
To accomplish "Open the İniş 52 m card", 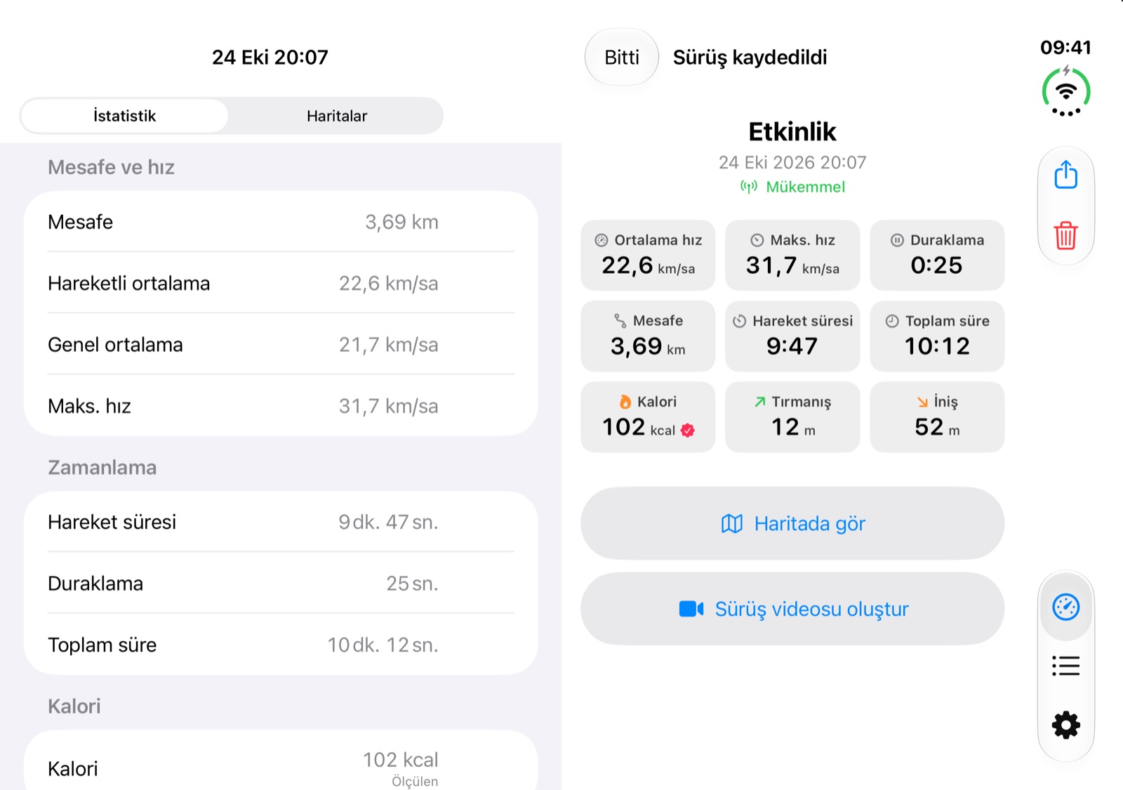I will coord(937,416).
